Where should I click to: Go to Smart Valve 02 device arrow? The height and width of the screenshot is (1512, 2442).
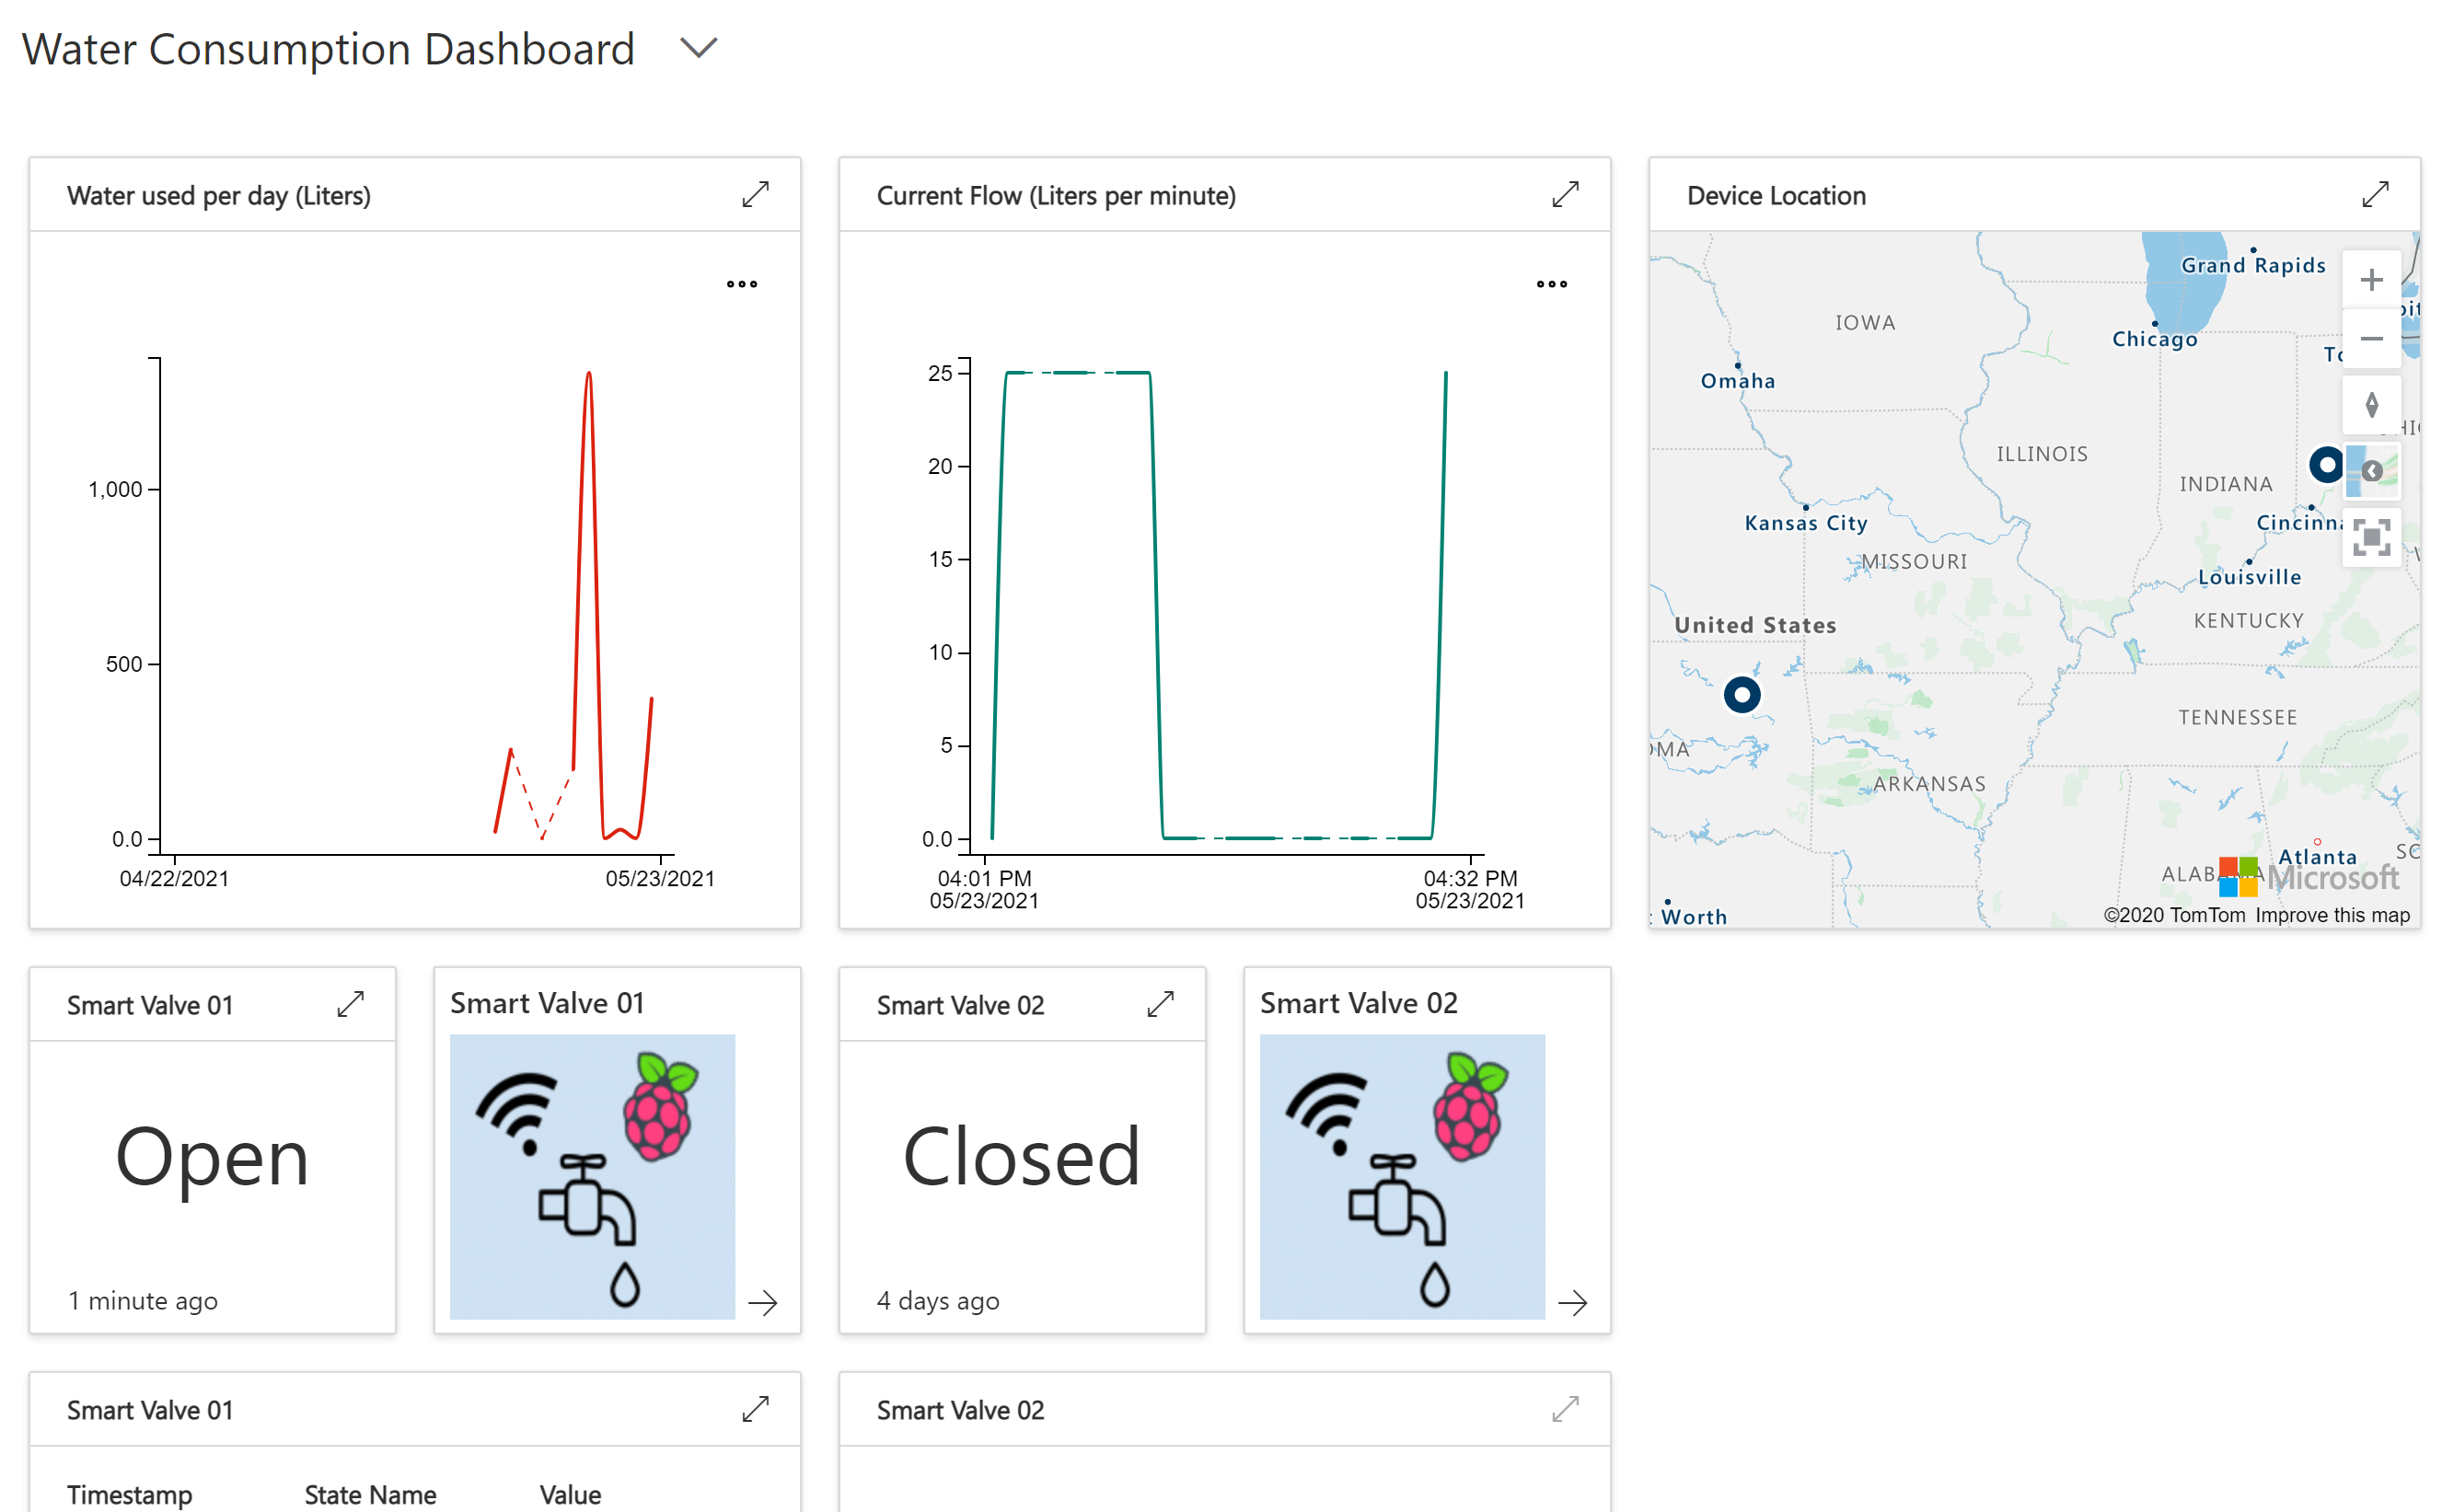[1571, 1301]
